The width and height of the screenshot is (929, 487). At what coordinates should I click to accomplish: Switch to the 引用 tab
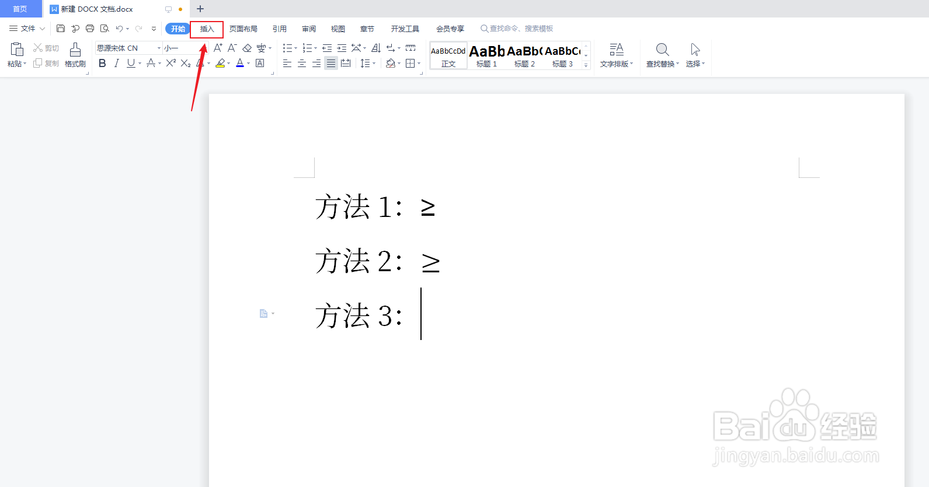point(280,29)
